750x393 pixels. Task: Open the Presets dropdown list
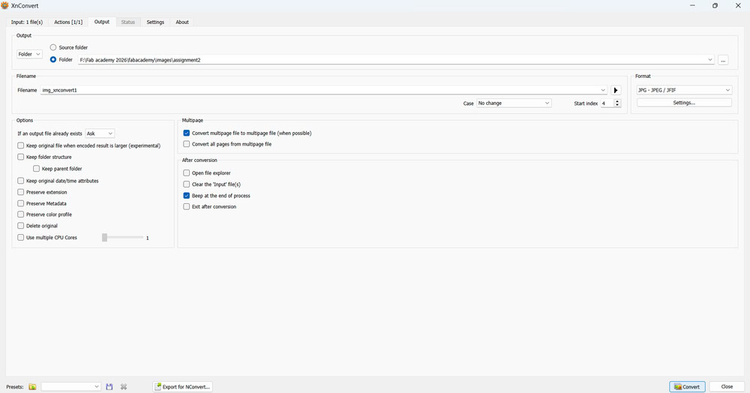click(70, 387)
